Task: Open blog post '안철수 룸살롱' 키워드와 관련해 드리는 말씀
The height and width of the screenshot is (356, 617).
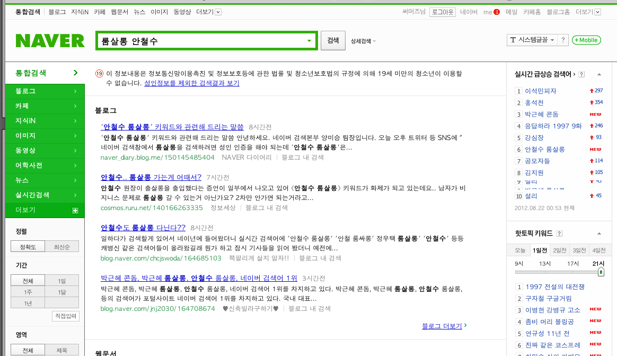Action: pos(172,127)
